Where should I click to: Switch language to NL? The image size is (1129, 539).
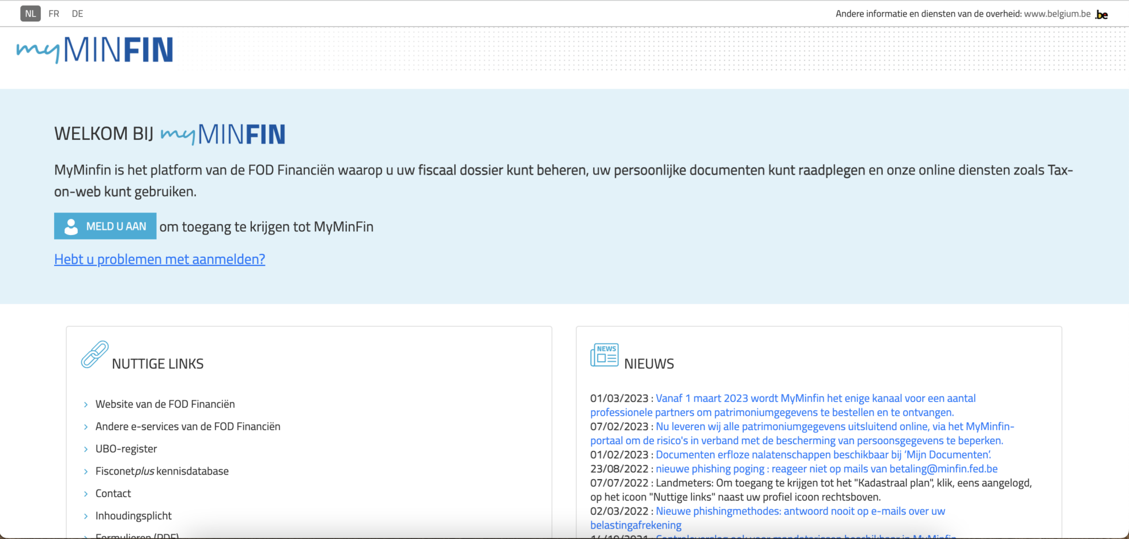(30, 14)
